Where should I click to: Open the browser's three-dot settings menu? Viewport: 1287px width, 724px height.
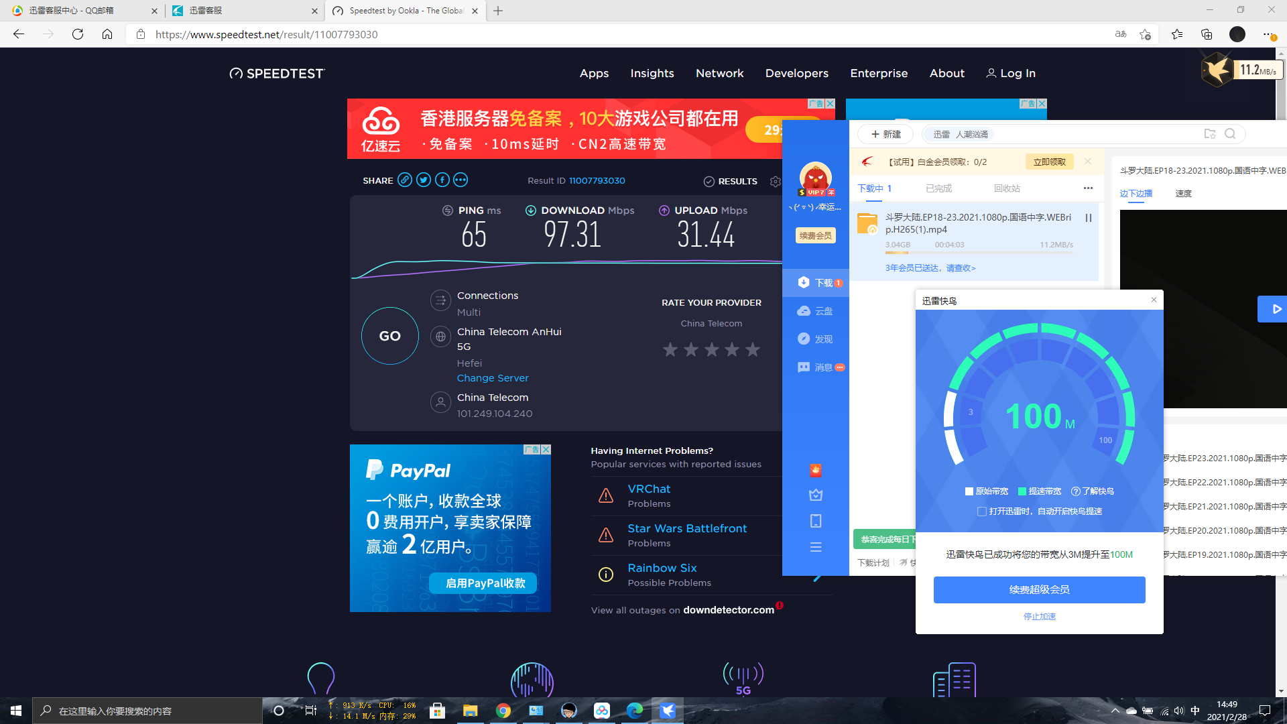(1267, 34)
